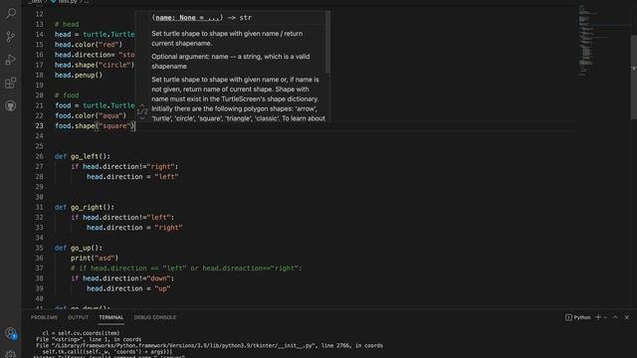Image resolution: width=637 pixels, height=358 pixels.
Task: Click line number 26 in the gutter
Action: point(39,156)
